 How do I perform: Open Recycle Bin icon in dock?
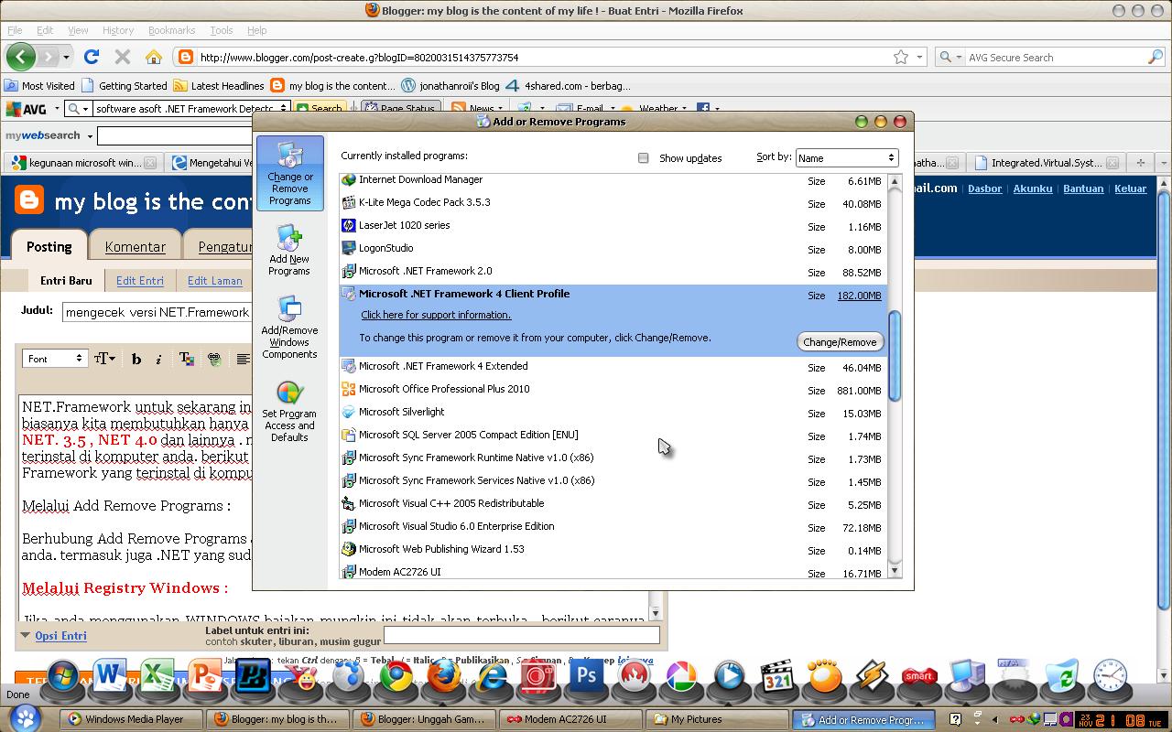pyautogui.click(x=1062, y=677)
